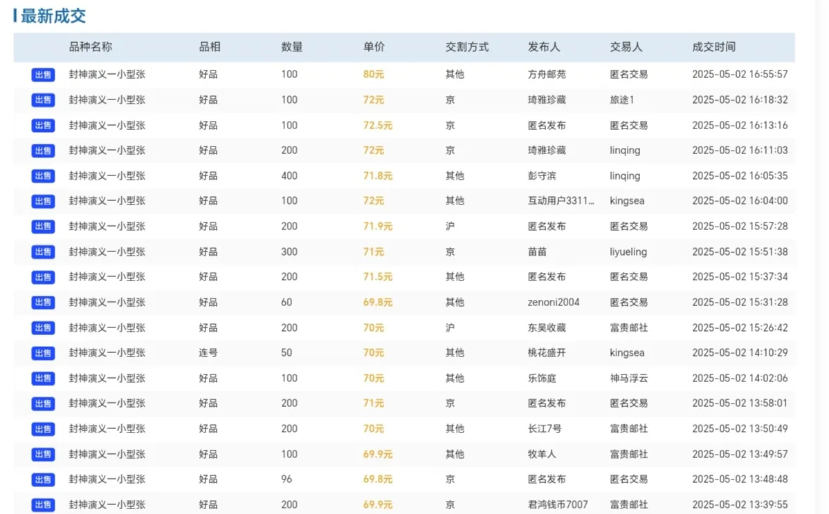The height and width of the screenshot is (514, 829).
Task: Click the 80元 price in the first row
Action: 373,75
